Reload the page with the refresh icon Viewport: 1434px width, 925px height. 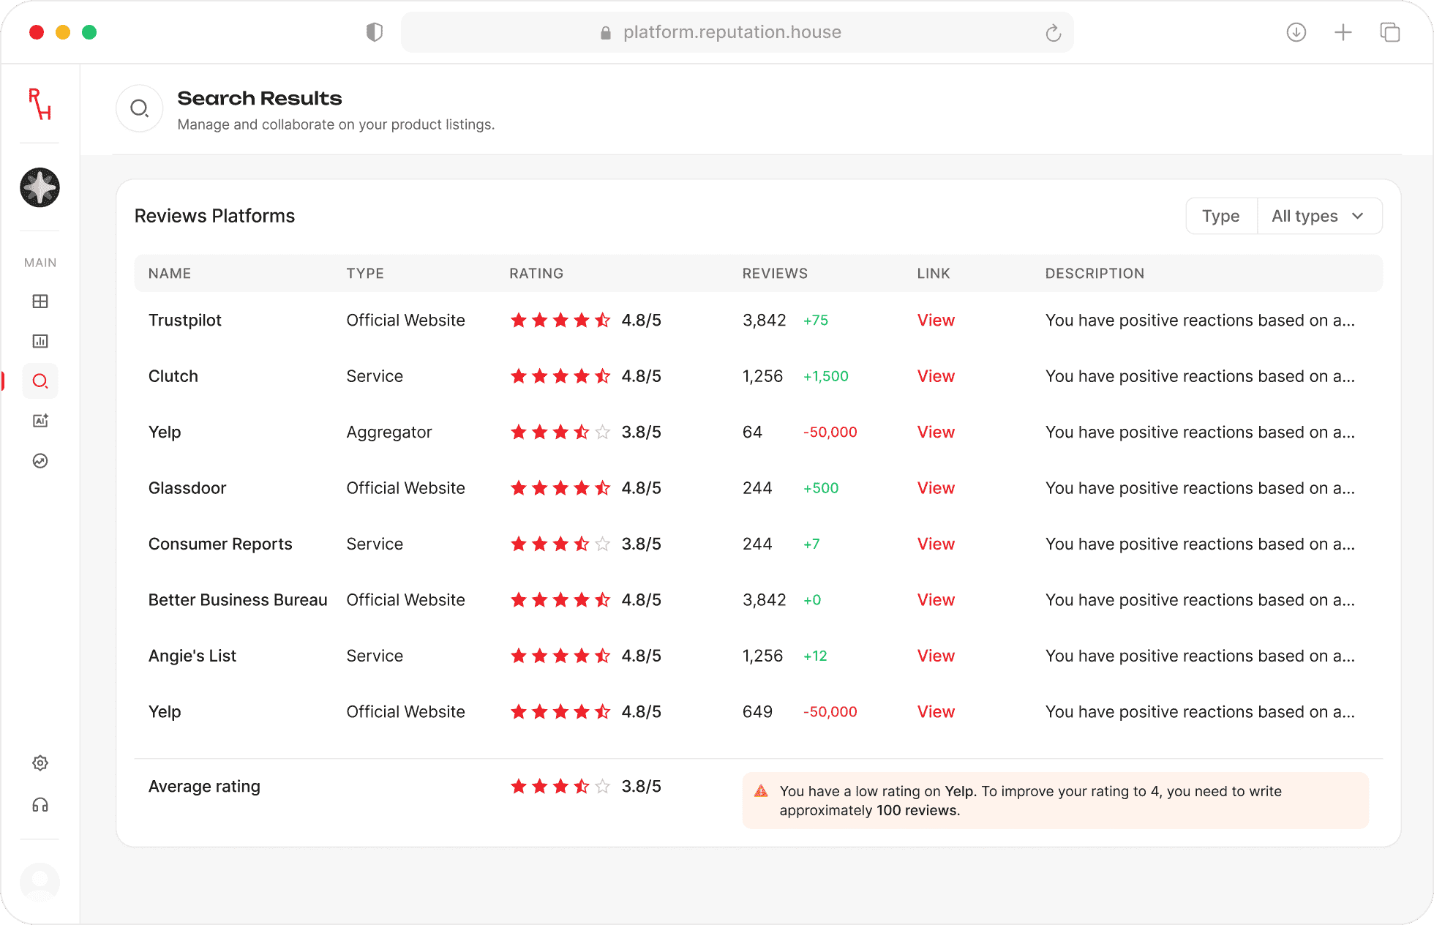1053,33
